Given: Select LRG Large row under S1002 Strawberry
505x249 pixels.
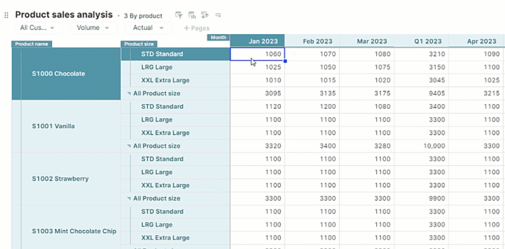Looking at the screenshot, I should tap(176, 172).
